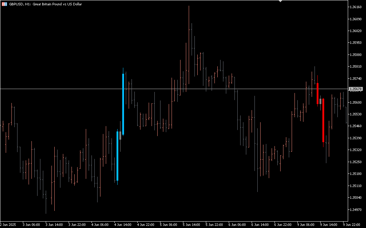Click the 1.34970 price scale label
Viewport: 366px width, 228px height.
[356, 209]
